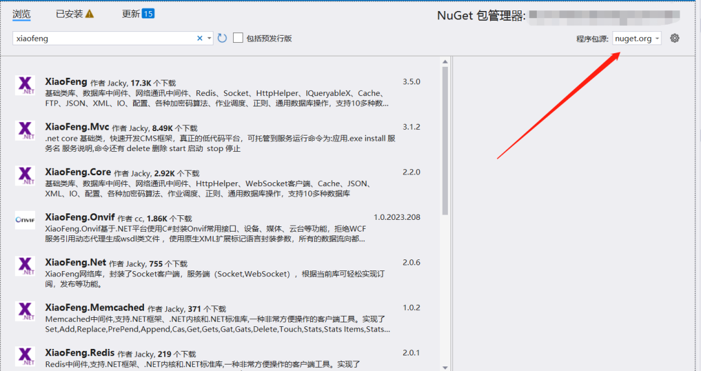701x371 pixels.
Task: Select the XiaoFeng.Onvif package title
Action: point(80,217)
